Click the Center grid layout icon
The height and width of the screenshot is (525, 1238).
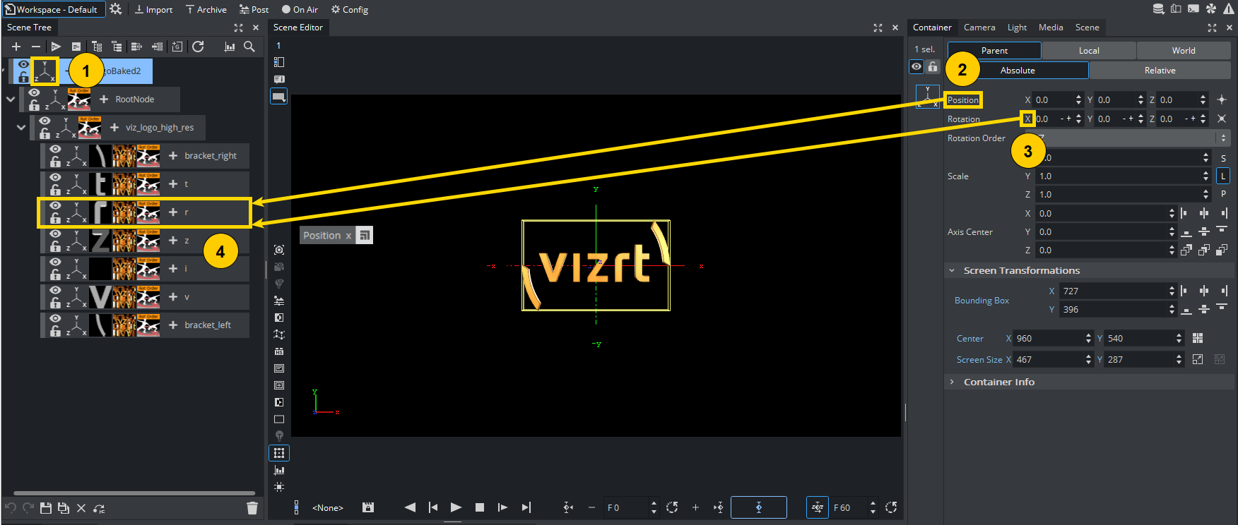1198,338
